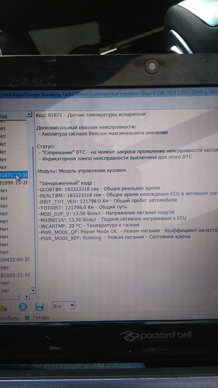The image size is (218, 388).
Task: Click the DIST_TOT_VEH 121798.0 Км line
Action: point(108,200)
